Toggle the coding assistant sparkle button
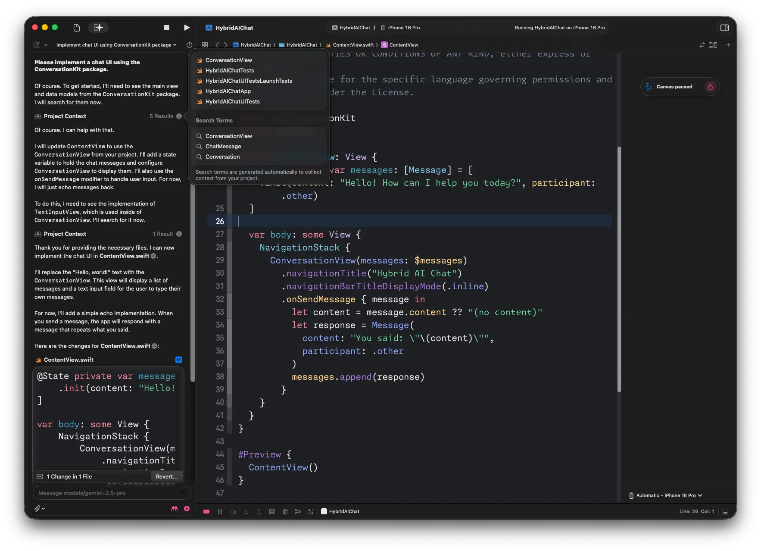This screenshot has height=551, width=761. click(98, 28)
